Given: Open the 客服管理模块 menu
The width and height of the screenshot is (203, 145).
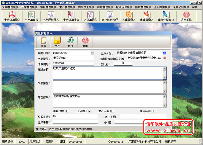Looking at the screenshot, I should tap(48, 7).
